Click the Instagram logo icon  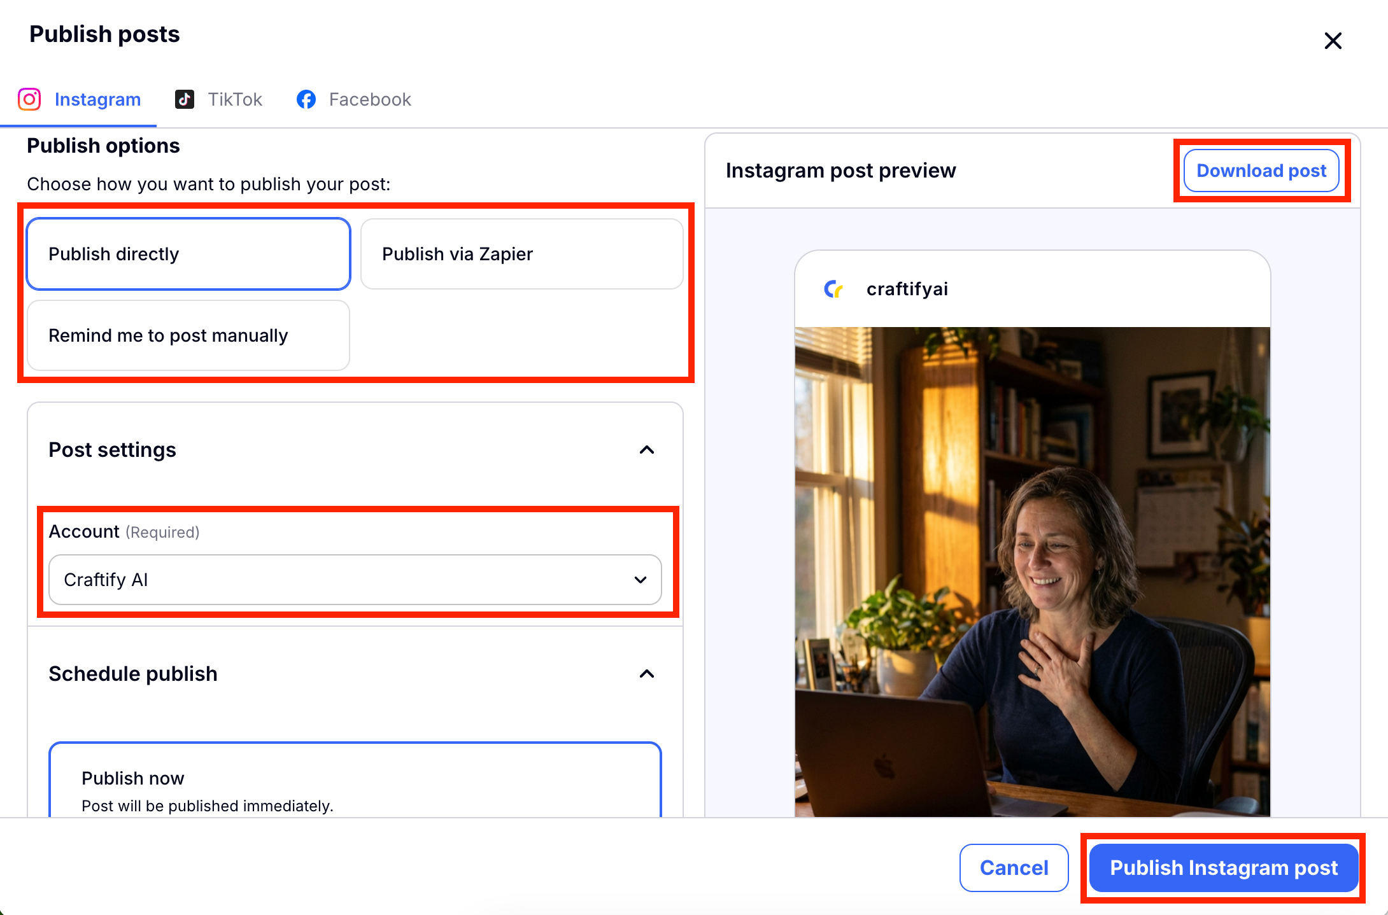click(29, 99)
